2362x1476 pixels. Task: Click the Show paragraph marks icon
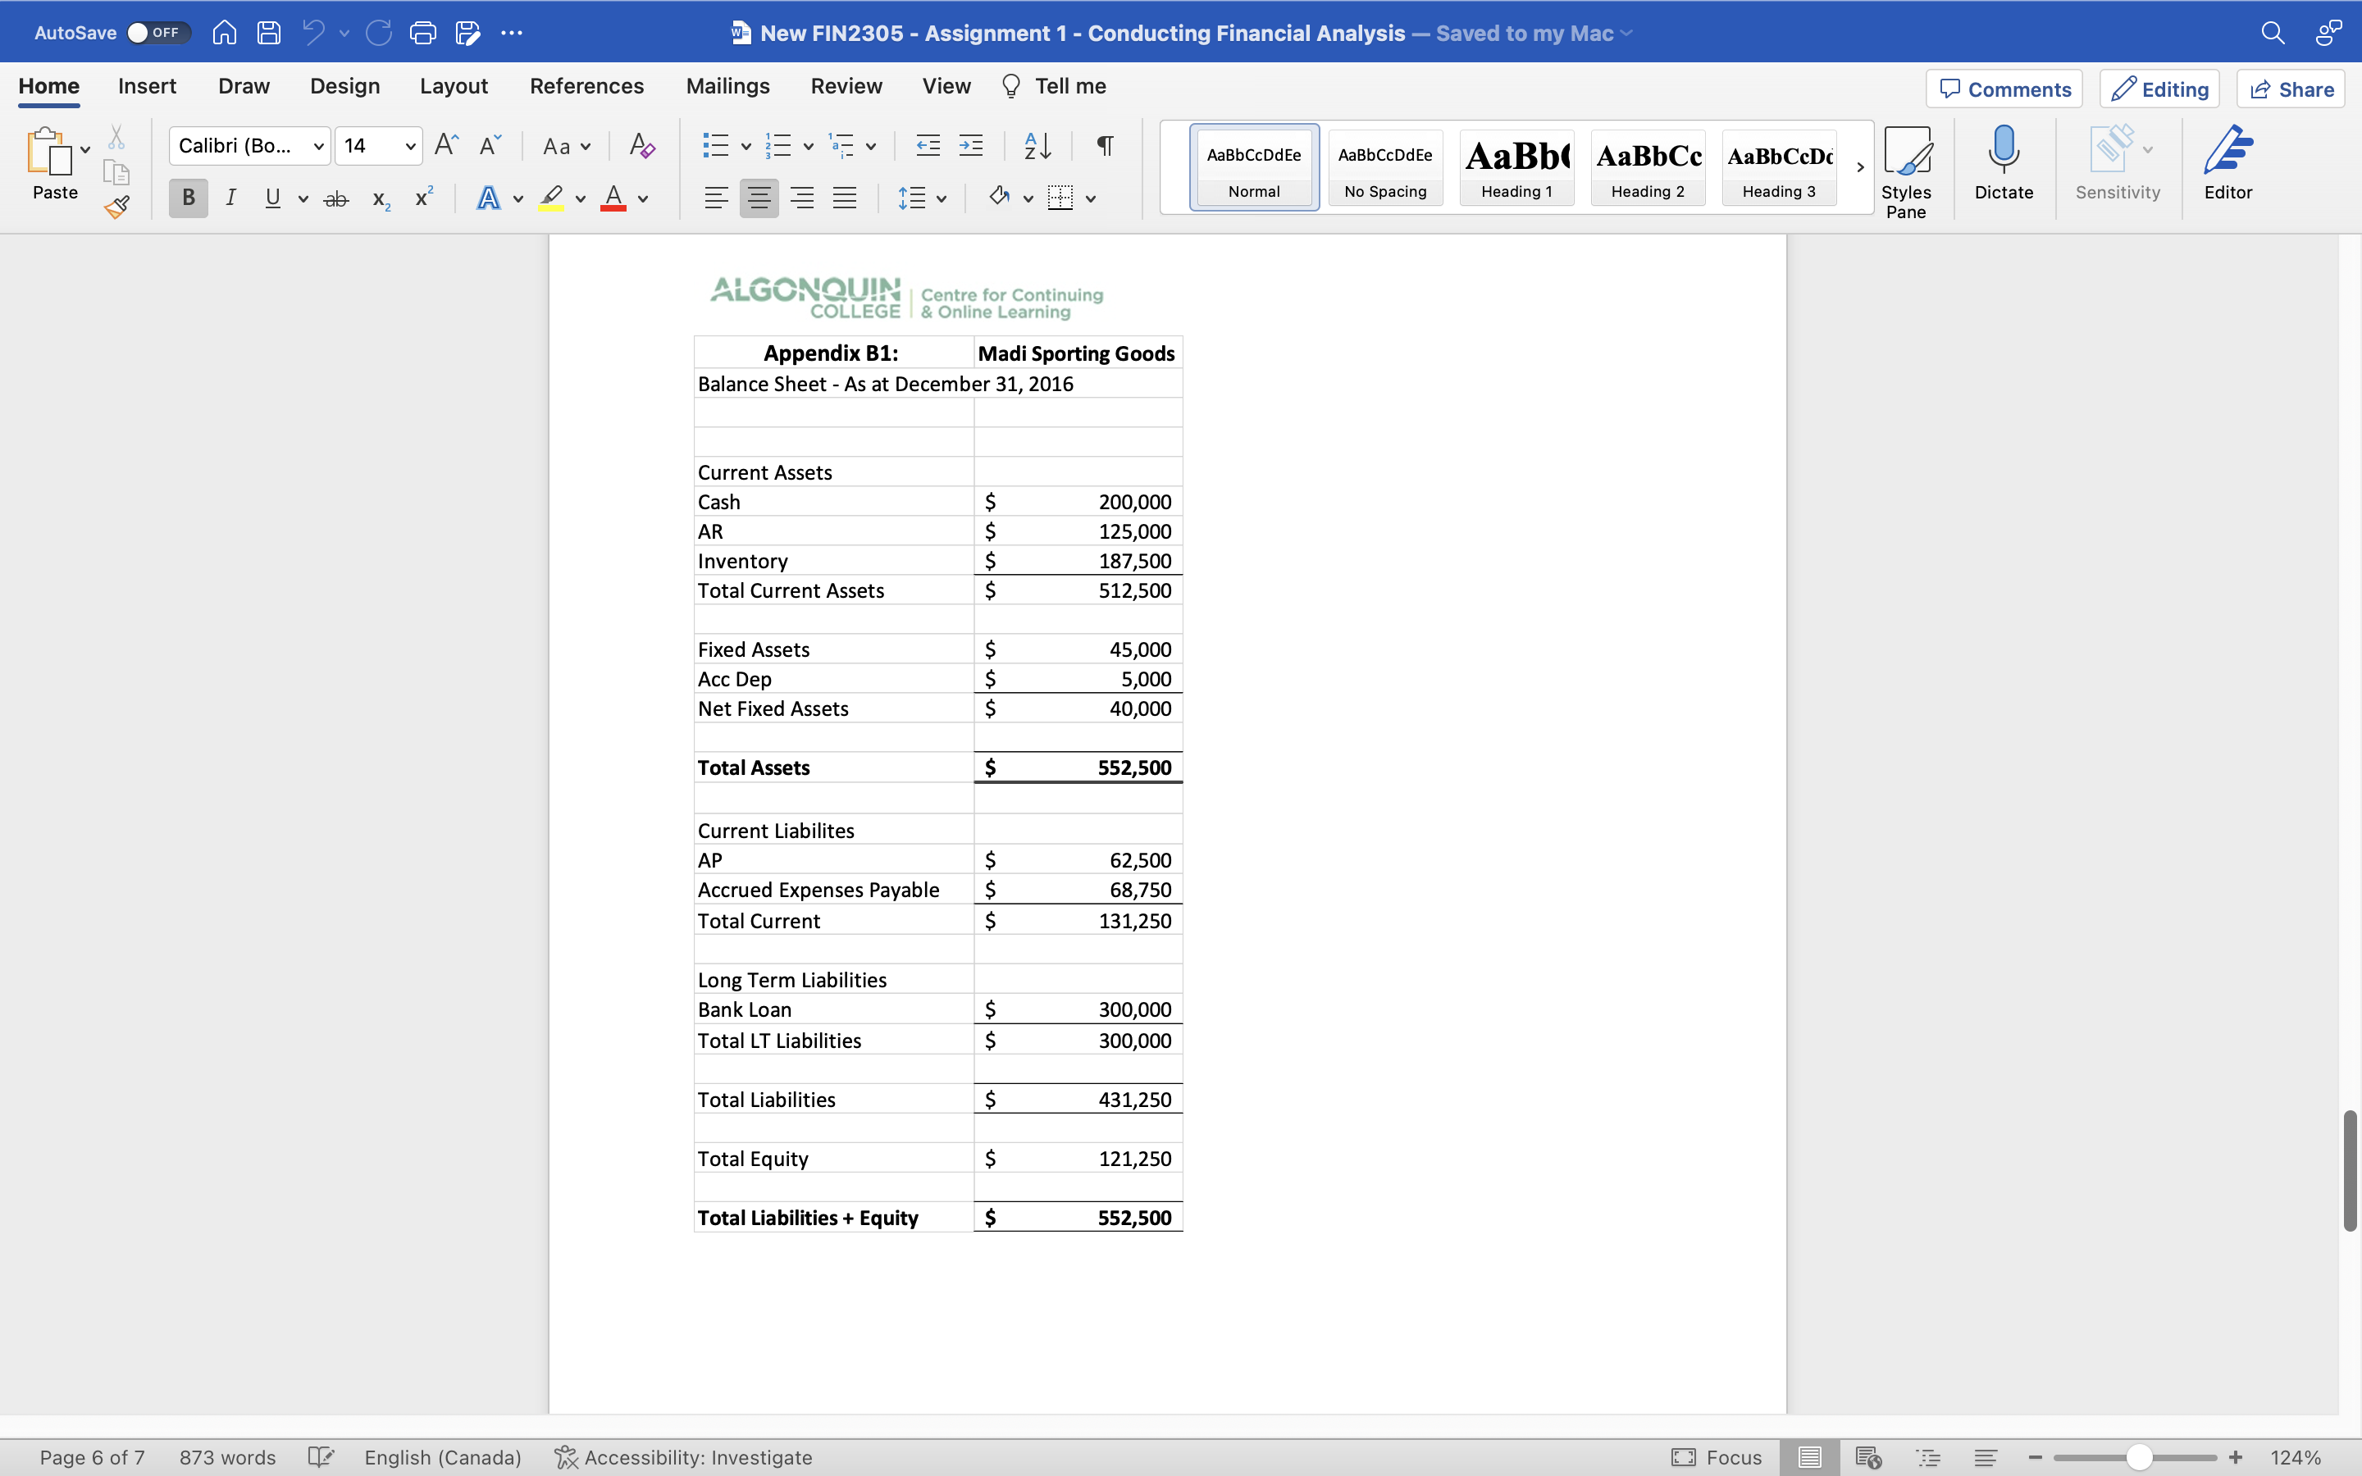pos(1105,147)
